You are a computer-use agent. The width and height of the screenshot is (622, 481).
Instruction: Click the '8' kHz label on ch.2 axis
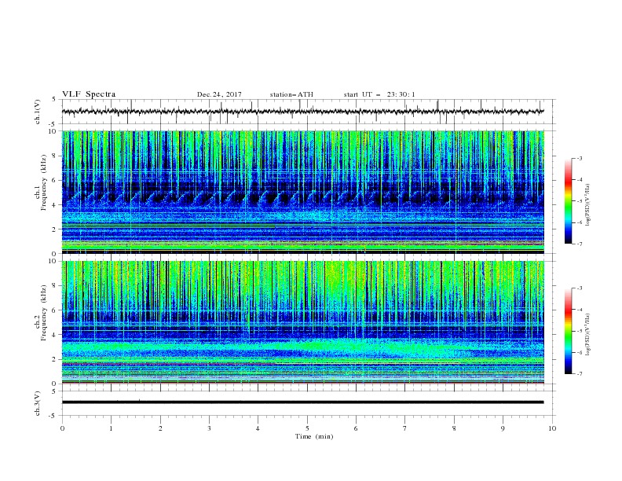click(x=56, y=286)
